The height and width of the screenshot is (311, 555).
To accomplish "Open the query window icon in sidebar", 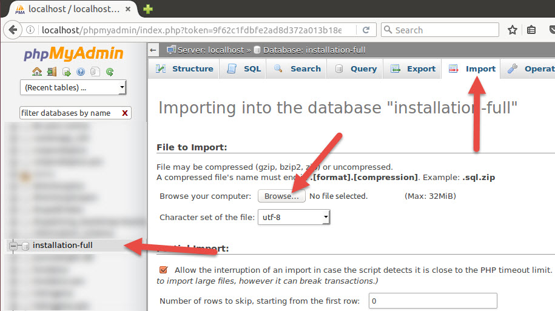I will 66,72.
